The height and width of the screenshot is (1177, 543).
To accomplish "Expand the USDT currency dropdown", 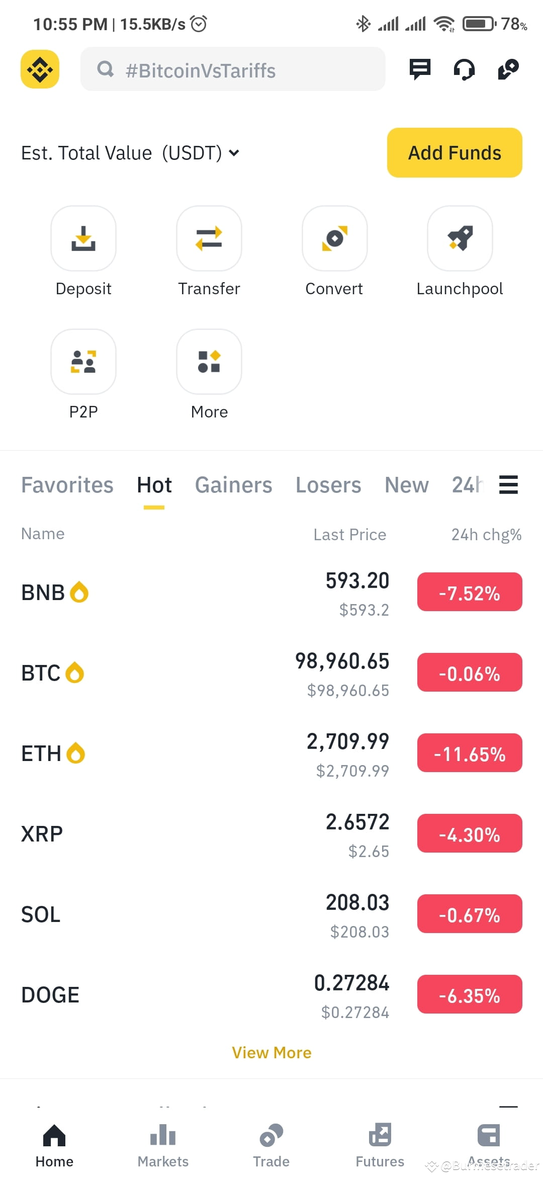I will [234, 152].
